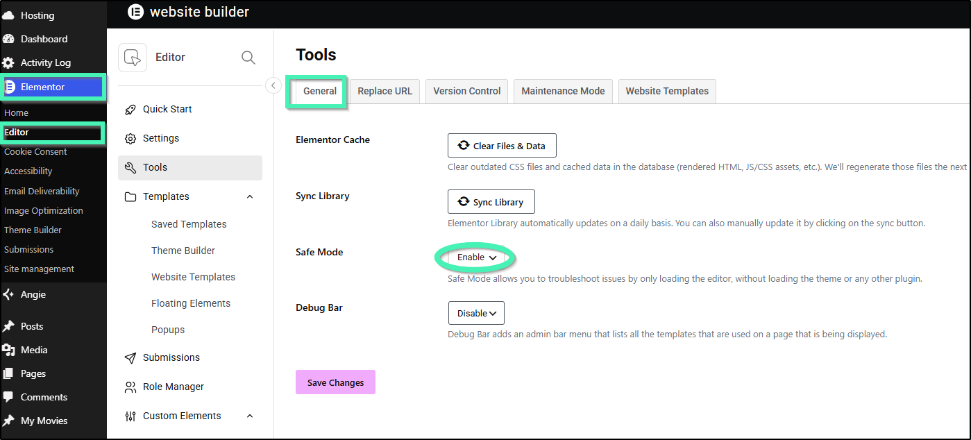Open Site management submenu item
The height and width of the screenshot is (440, 971).
[x=39, y=269]
